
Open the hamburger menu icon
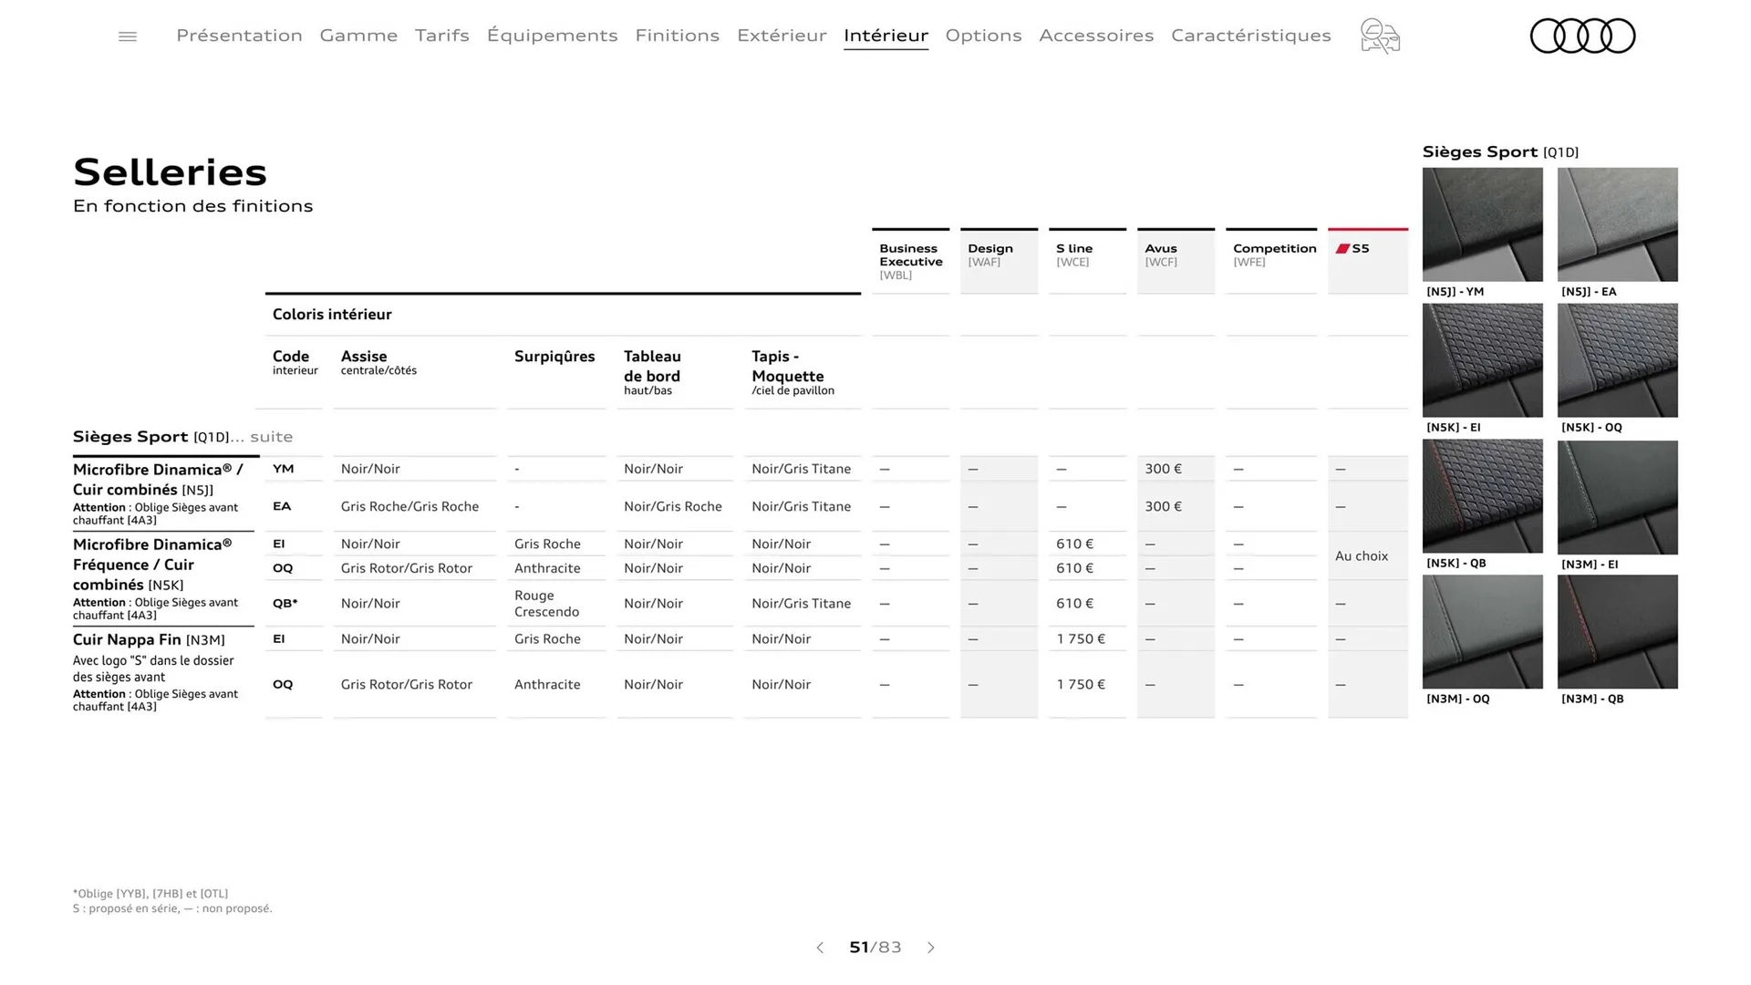click(128, 36)
